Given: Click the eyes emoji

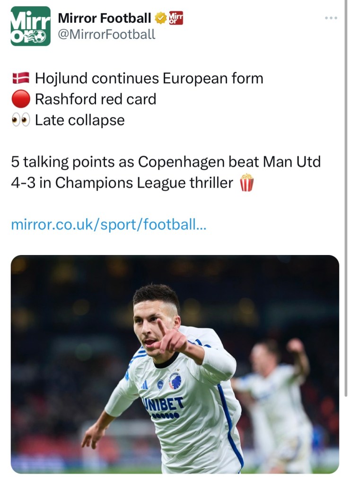Looking at the screenshot, I should (x=20, y=120).
